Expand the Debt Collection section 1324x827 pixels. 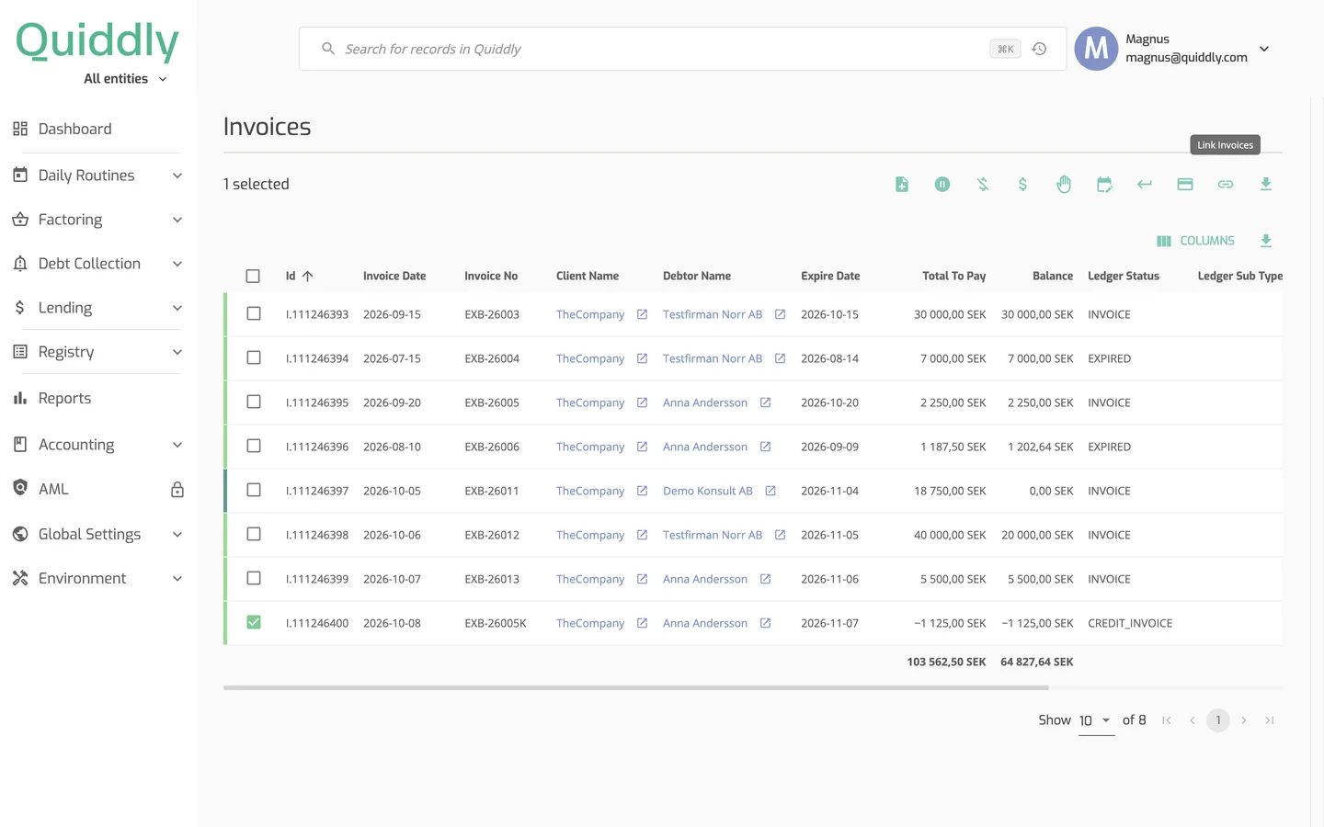[97, 264]
